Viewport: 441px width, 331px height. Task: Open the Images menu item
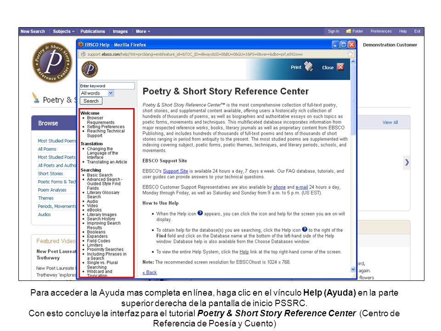(x=120, y=32)
